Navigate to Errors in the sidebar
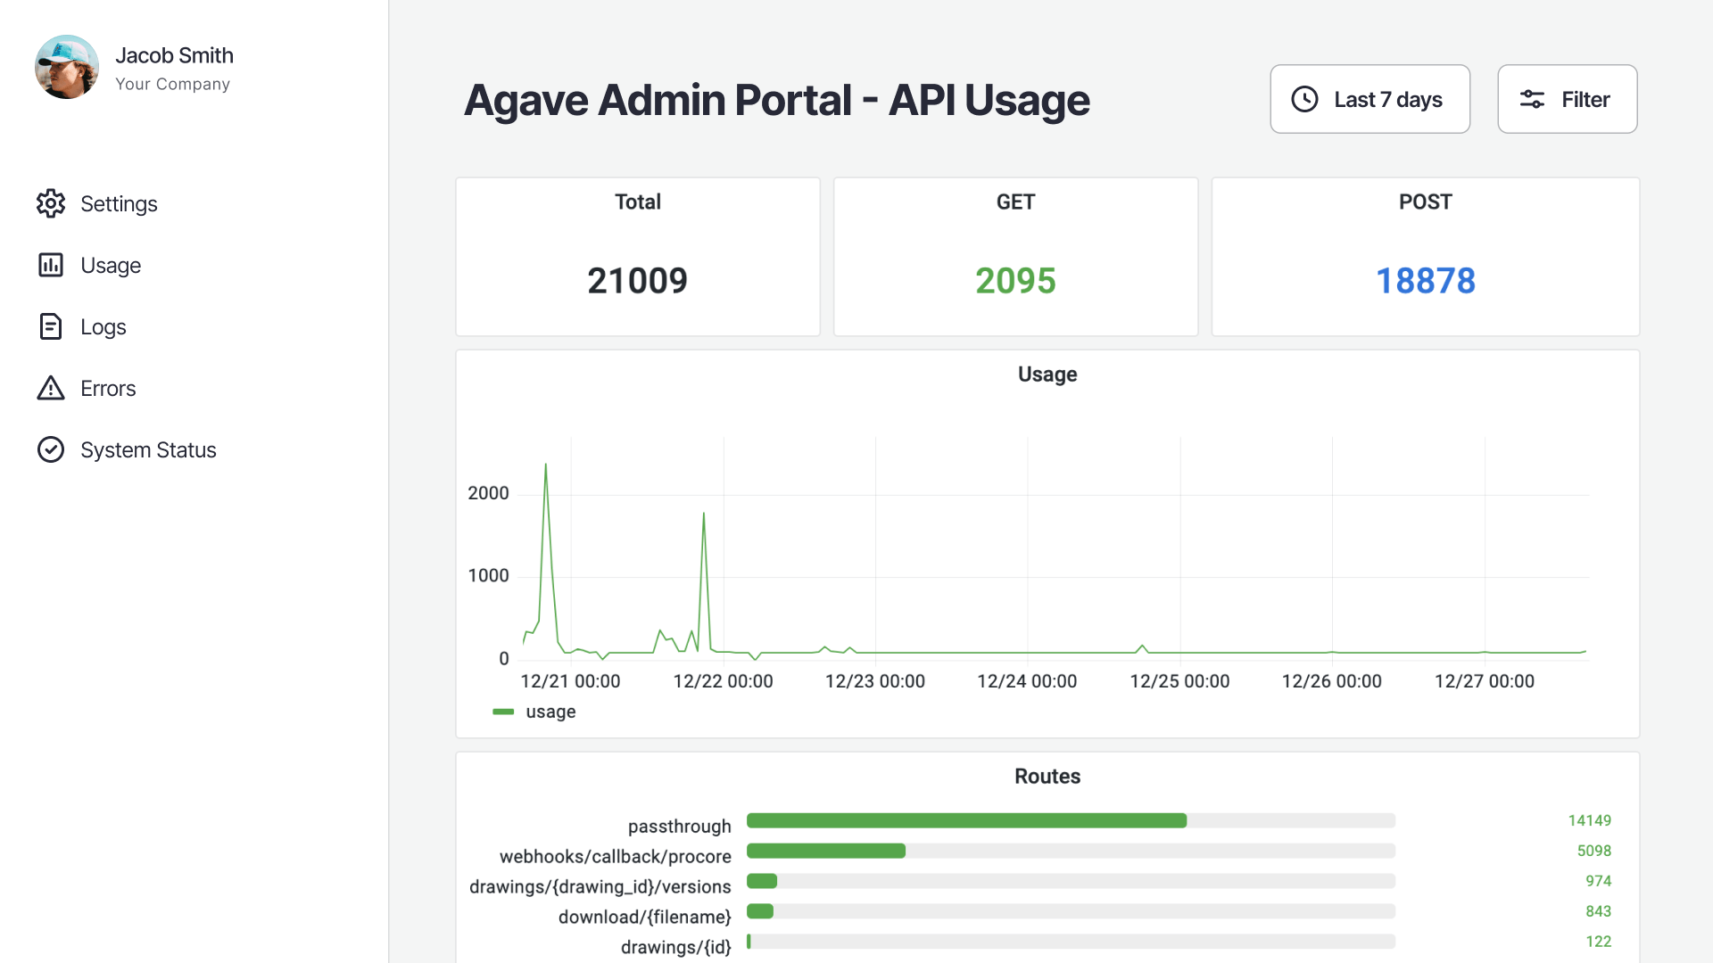The image size is (1713, 963). [x=87, y=388]
